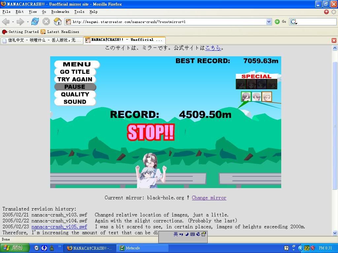Click in the URL address field
This screenshot has height=253, width=338.
click(x=169, y=22)
